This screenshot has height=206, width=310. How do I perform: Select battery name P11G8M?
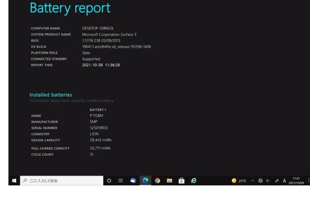[x=96, y=116]
